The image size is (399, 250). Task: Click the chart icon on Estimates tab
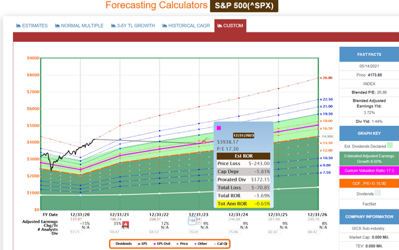pos(18,26)
